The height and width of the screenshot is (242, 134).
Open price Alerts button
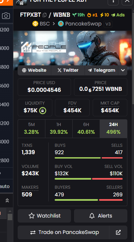coord(101,216)
